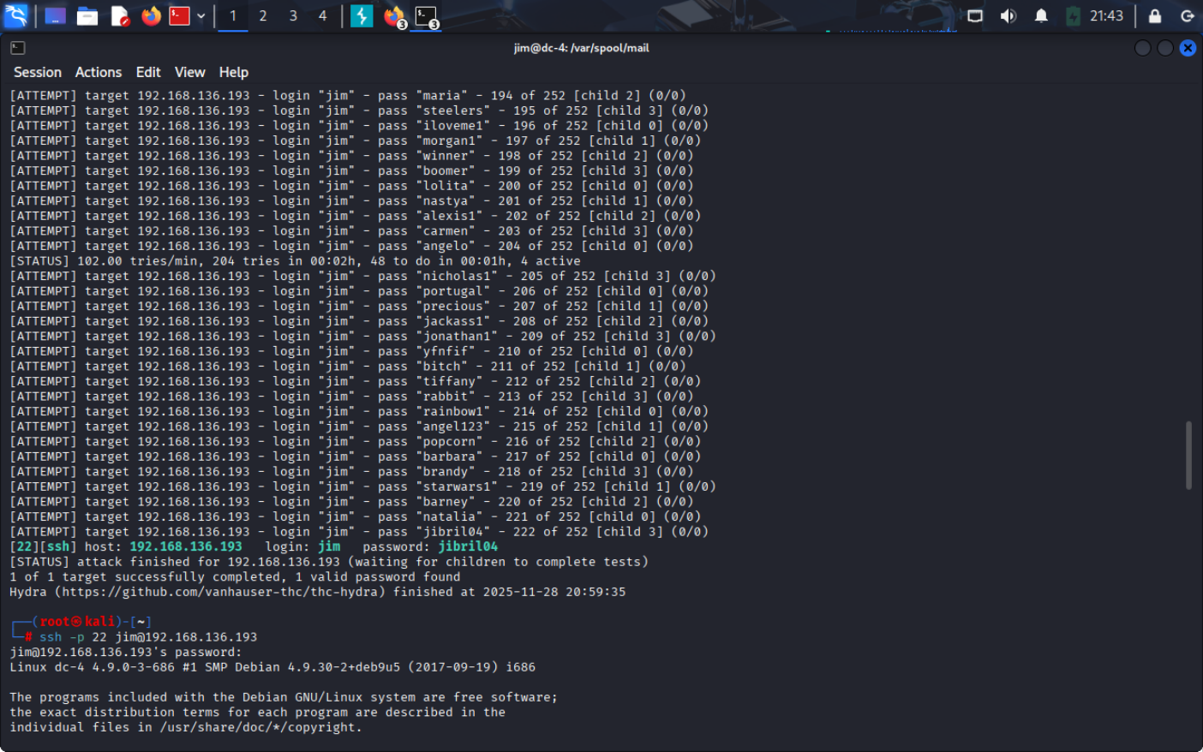
Task: Click the cyan login name "jim"
Action: [x=329, y=546]
